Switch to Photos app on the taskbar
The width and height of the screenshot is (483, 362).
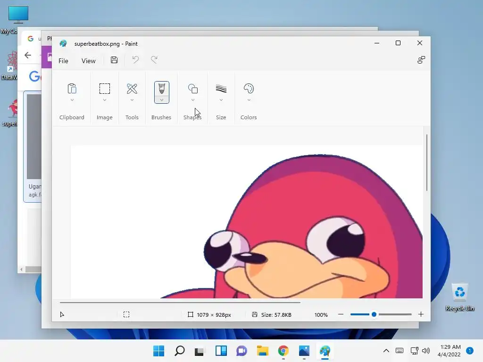tap(304, 351)
